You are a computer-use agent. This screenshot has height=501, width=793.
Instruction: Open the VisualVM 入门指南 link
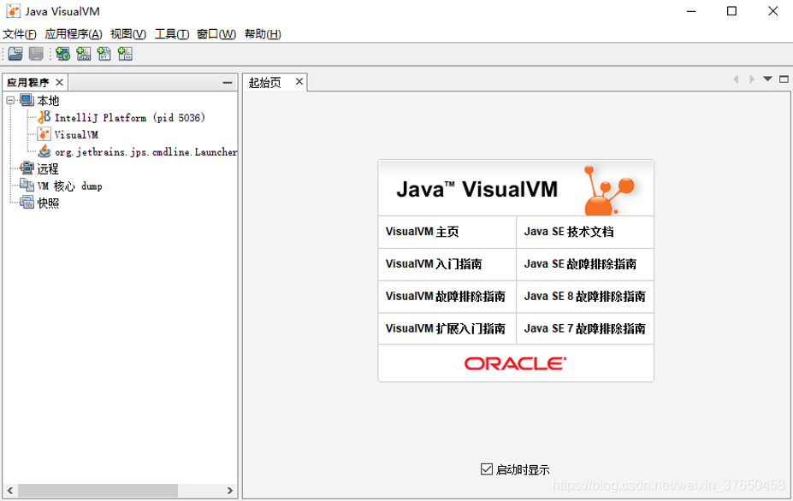click(x=434, y=264)
